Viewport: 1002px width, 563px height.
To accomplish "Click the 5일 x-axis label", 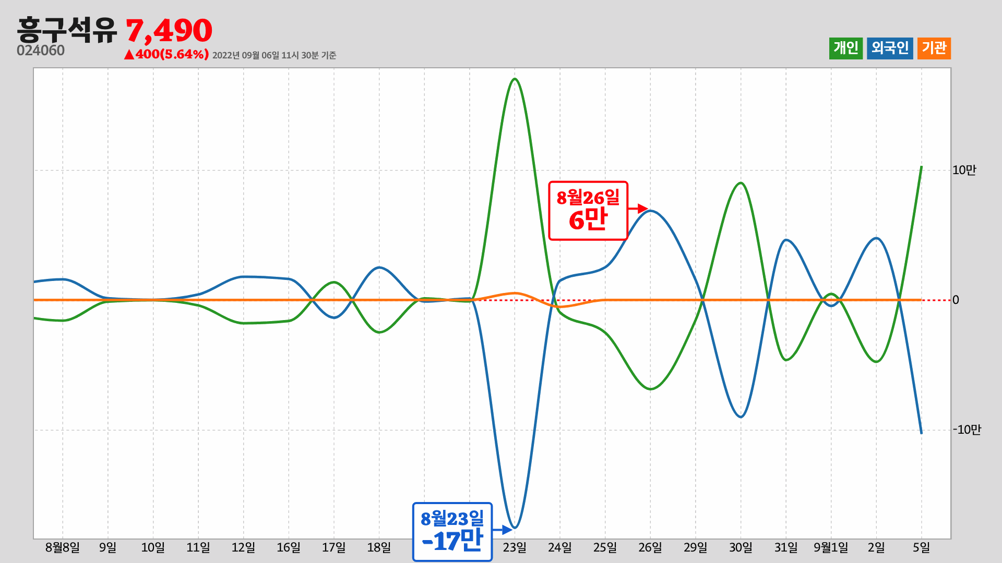I will click(x=922, y=547).
